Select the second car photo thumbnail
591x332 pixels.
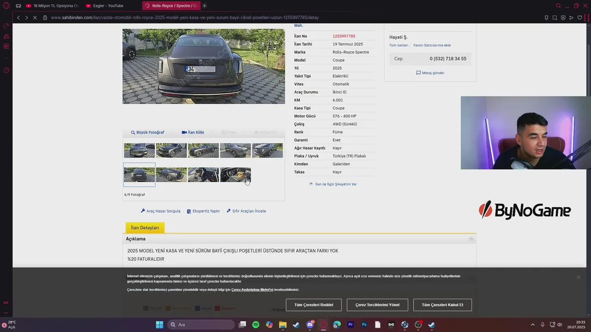(x=171, y=150)
